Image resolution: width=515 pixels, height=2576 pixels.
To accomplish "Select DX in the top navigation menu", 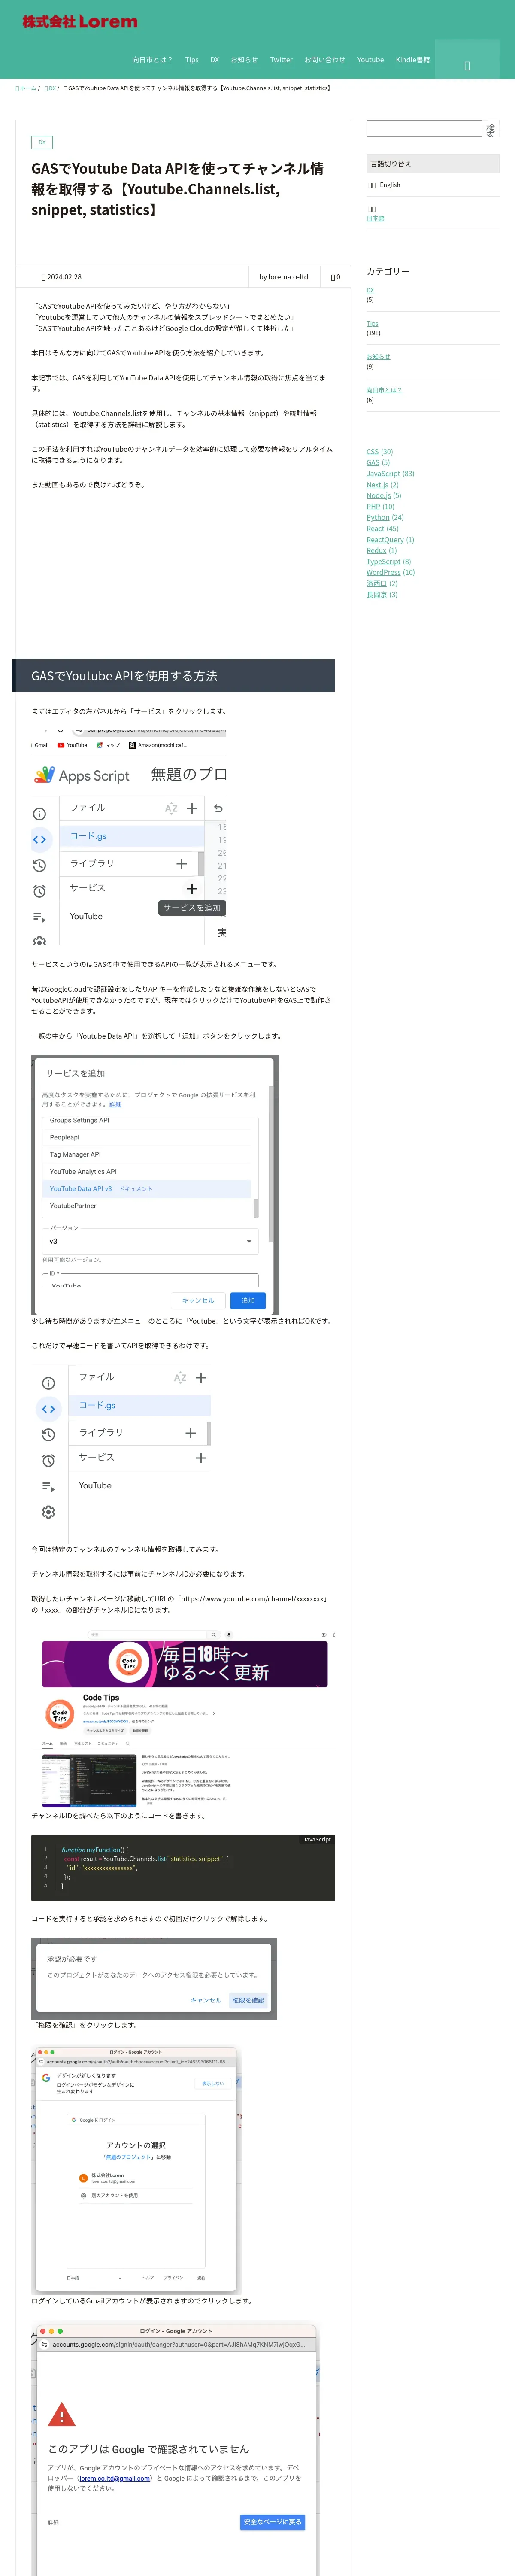I will 215,60.
